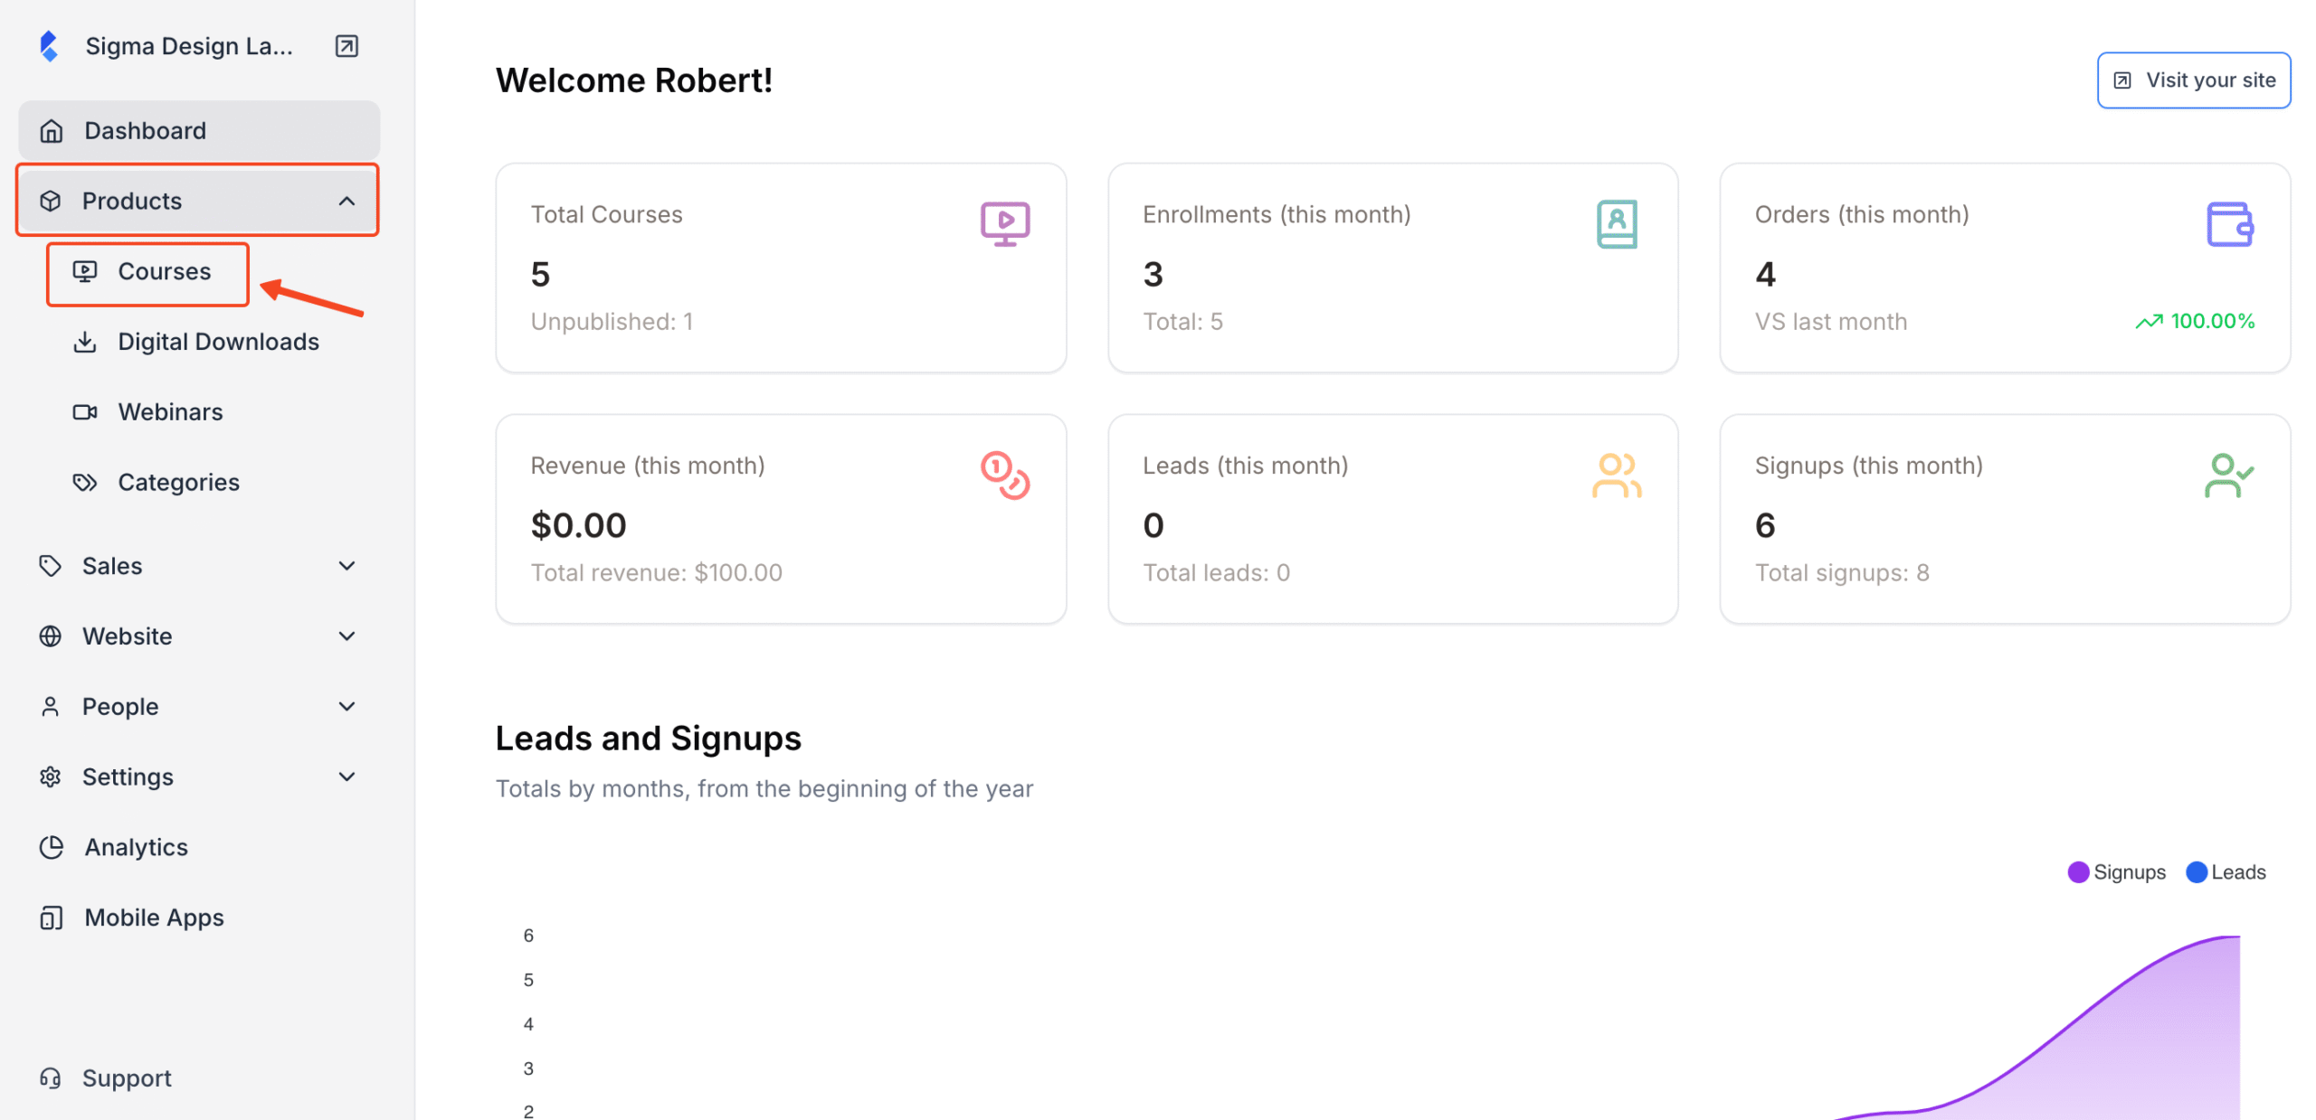Image resolution: width=2316 pixels, height=1120 pixels.
Task: Click the Visit your site button
Action: [2193, 80]
